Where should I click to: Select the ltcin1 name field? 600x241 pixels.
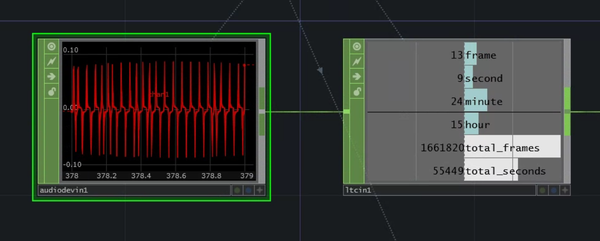pyautogui.click(x=440, y=190)
